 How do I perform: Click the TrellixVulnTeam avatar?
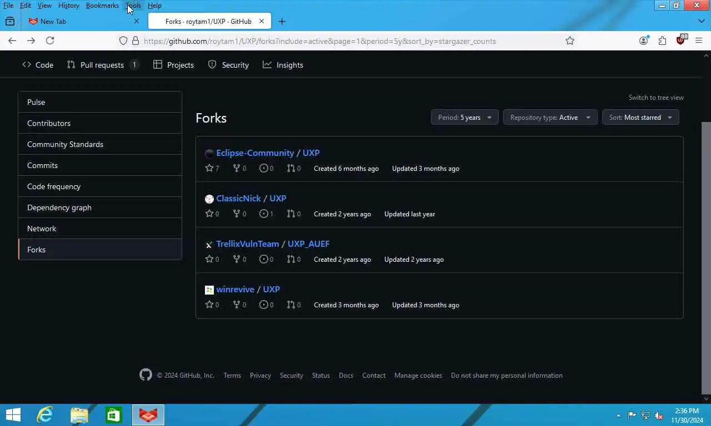coord(209,245)
